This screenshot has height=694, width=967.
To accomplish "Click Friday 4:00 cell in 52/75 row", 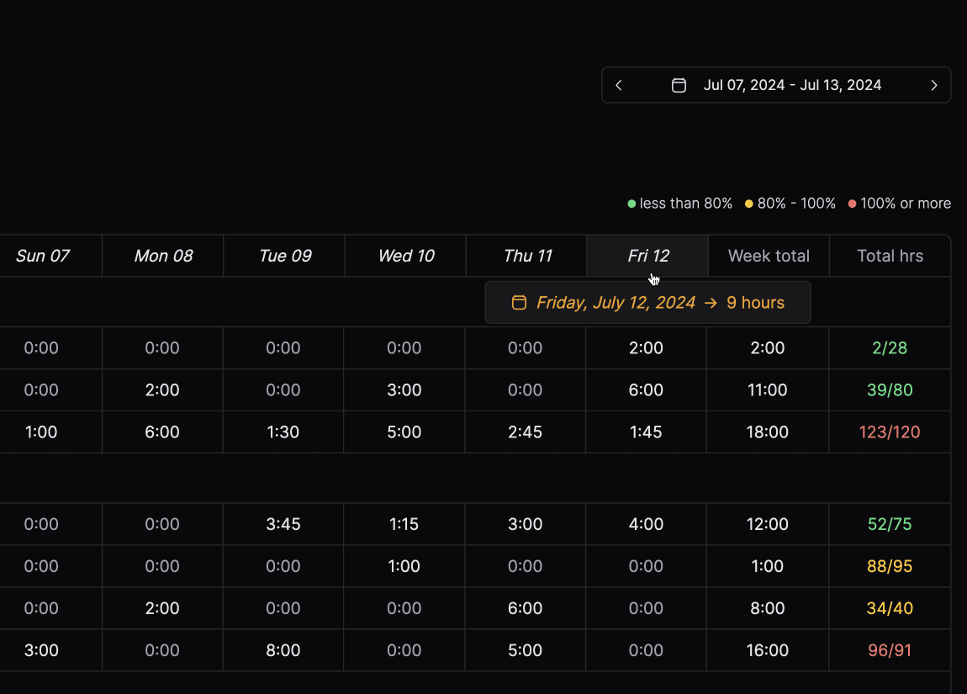I will [x=646, y=524].
